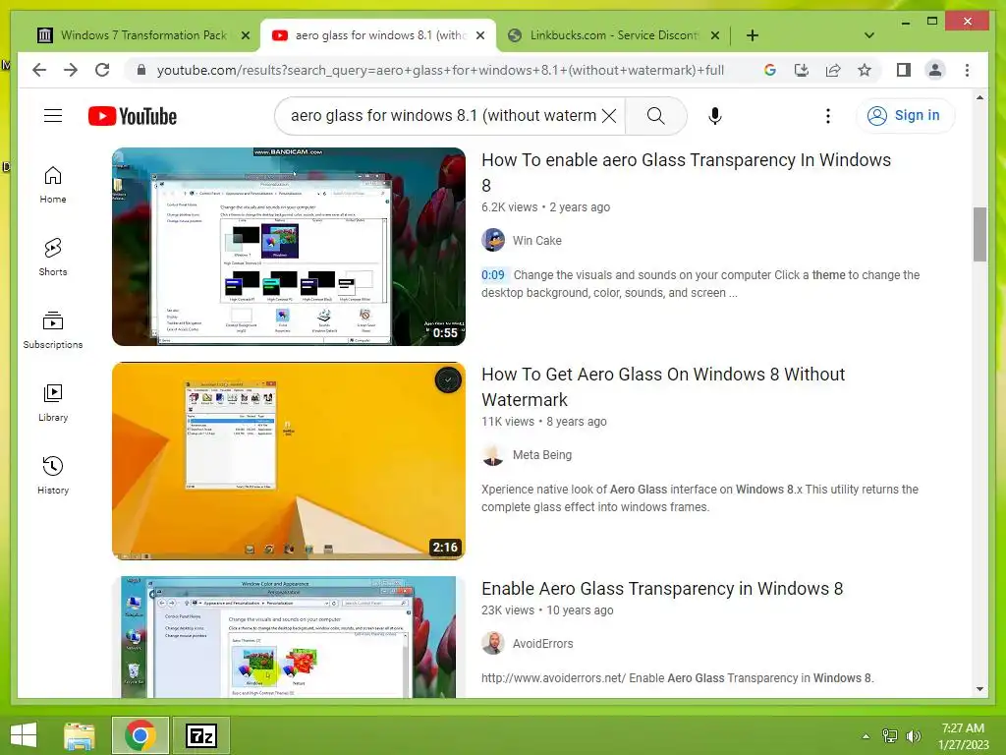Open Shorts in the sidebar
This screenshot has height=755, width=1006.
click(53, 258)
